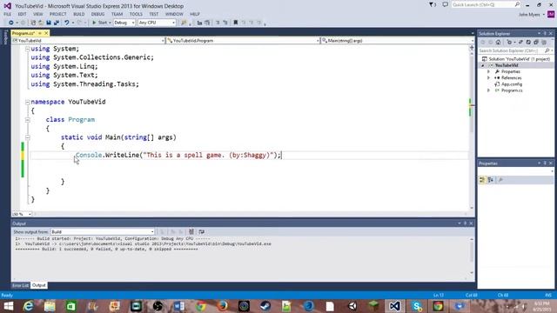Viewport: 557px width, 313px height.
Task: Open Microsoft Word from the taskbar
Action: coord(179,306)
